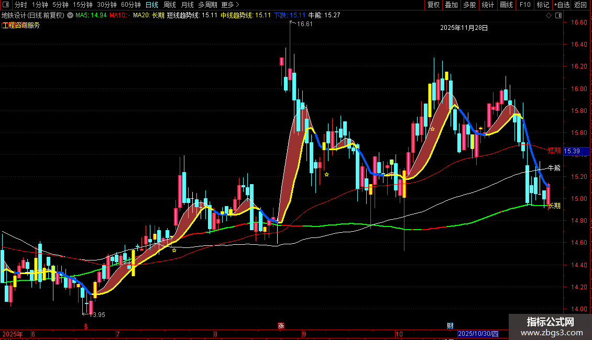592x340 pixels.
Task: Click the 2025年11月28日 date text
Action: (x=464, y=28)
